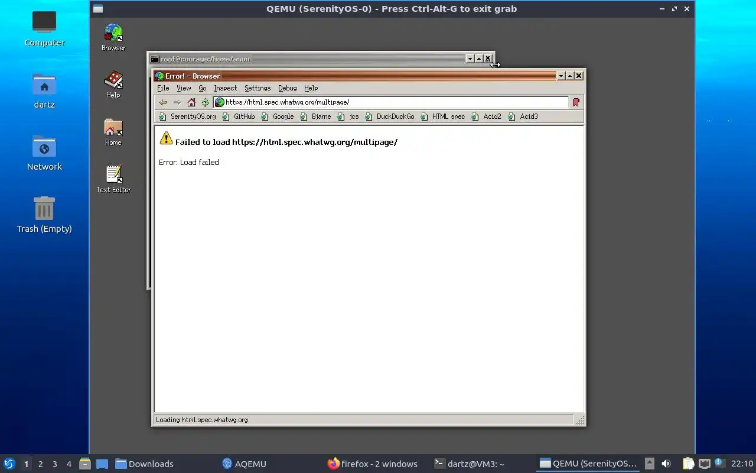Switch to workspace 3 in the pager
756x473 pixels.
click(54, 464)
